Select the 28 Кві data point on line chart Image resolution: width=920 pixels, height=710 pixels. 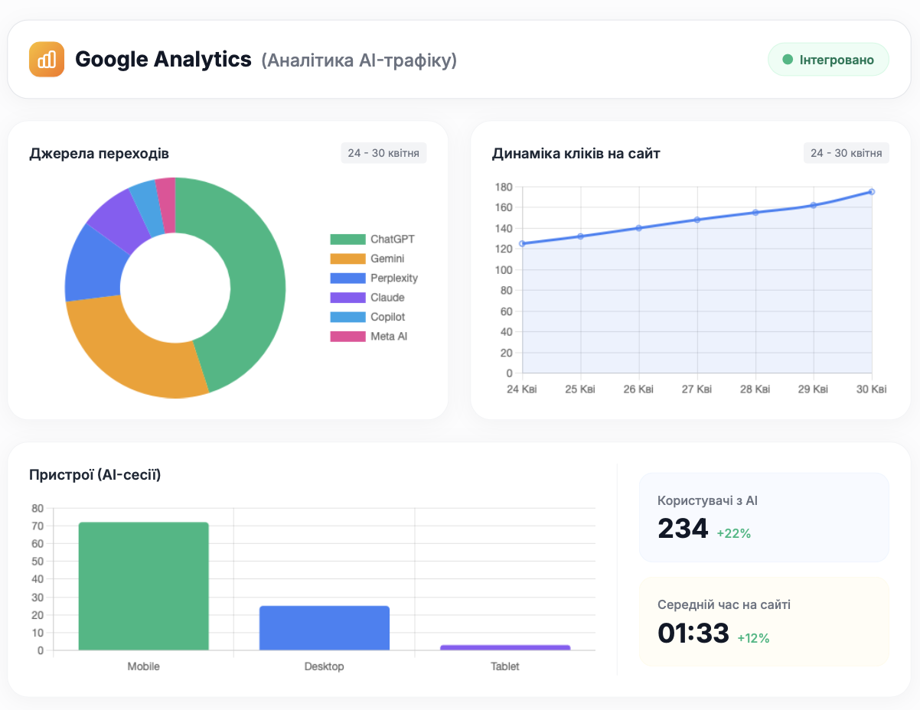pyautogui.click(x=755, y=212)
